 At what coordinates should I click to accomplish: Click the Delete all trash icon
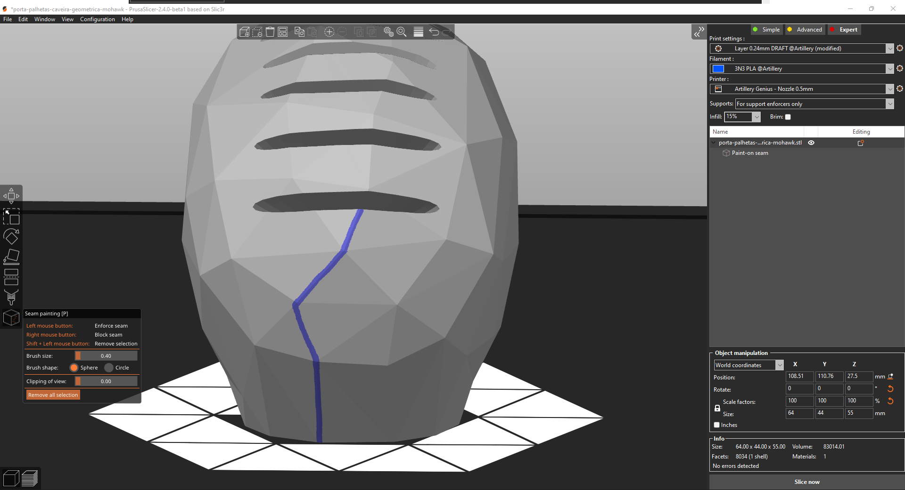click(x=270, y=32)
